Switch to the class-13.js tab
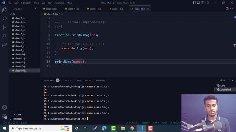The width and height of the screenshot is (236, 132). coord(118,9)
